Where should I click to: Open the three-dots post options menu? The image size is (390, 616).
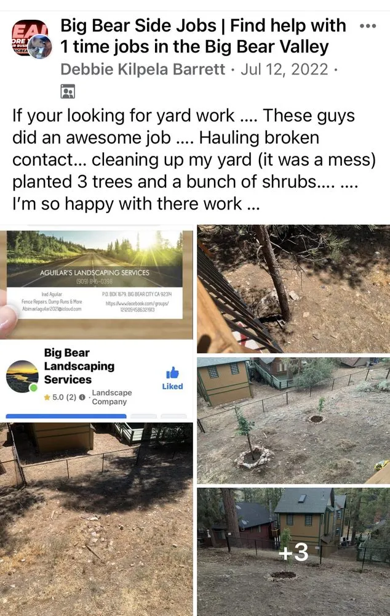coord(367,26)
